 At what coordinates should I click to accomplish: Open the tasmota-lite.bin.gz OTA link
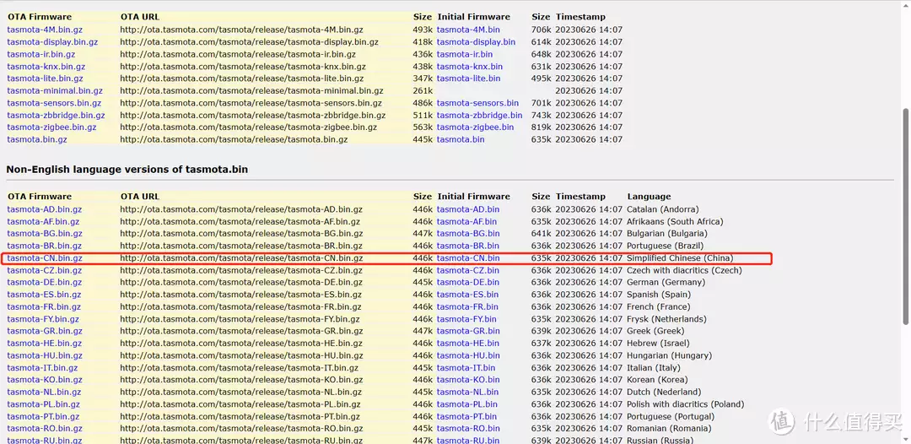point(45,79)
